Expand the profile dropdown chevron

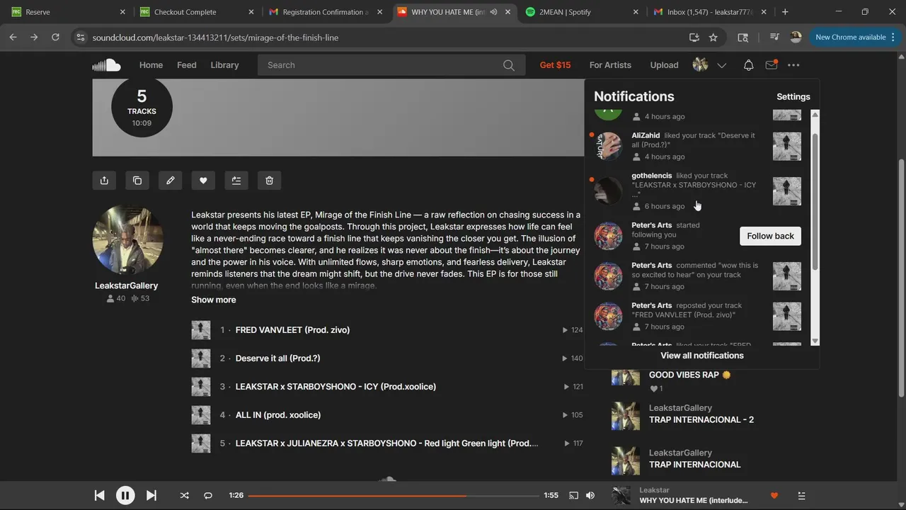point(721,65)
